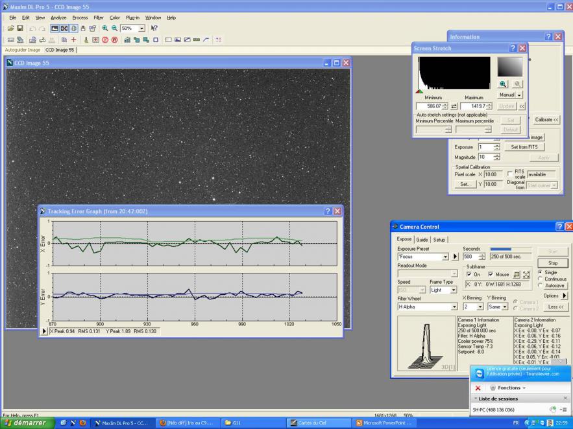Click the Save disk icon in toolbar
The height and width of the screenshot is (429, 573).
pos(19,29)
